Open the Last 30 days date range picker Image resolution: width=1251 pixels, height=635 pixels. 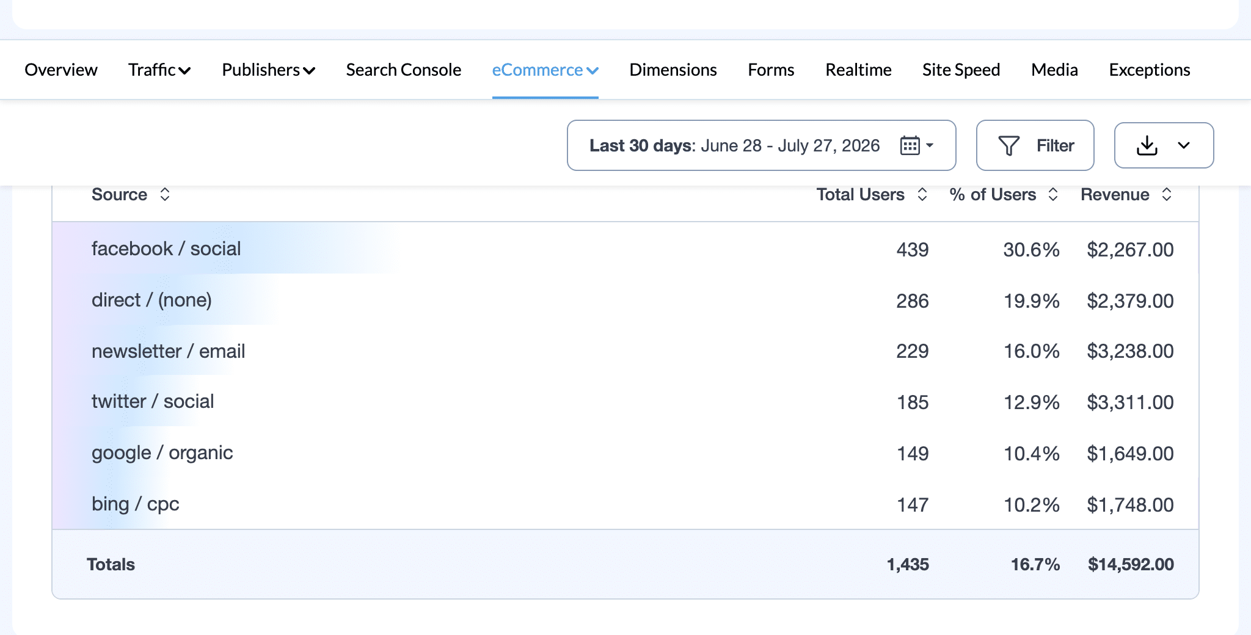(x=761, y=145)
